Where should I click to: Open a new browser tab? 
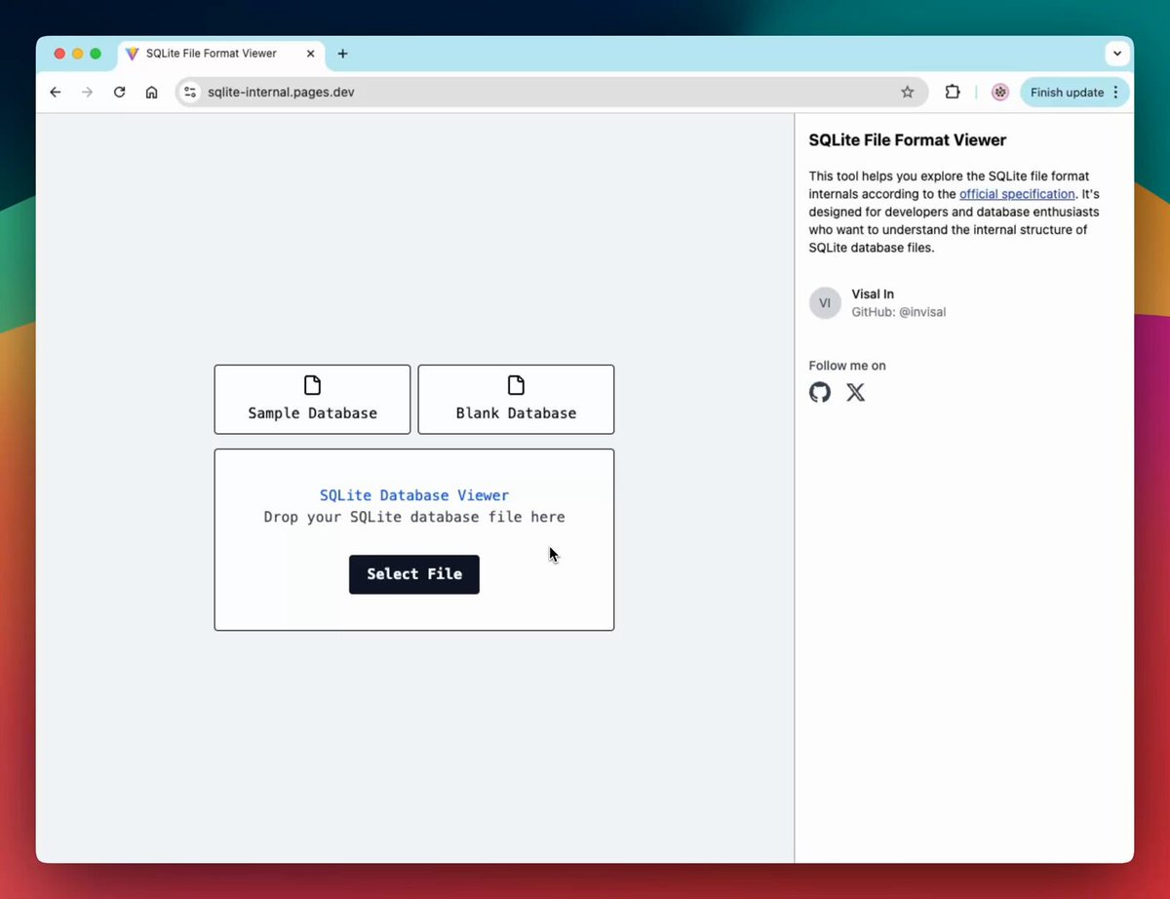pyautogui.click(x=342, y=54)
